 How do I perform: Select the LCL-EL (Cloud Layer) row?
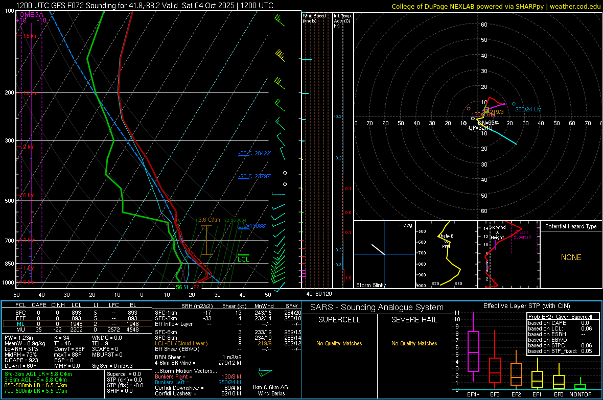(228, 343)
